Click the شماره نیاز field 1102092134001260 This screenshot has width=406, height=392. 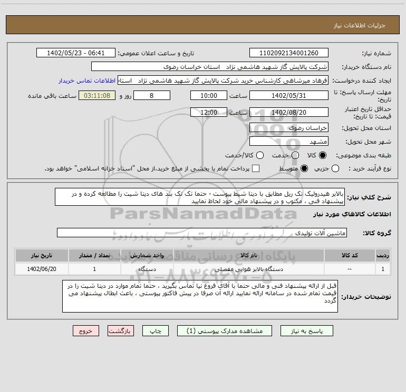click(289, 53)
